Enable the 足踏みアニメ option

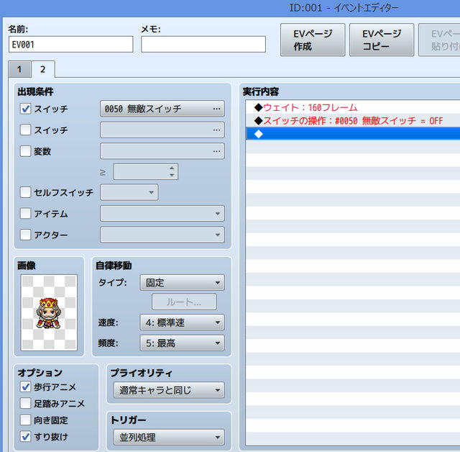(x=25, y=404)
